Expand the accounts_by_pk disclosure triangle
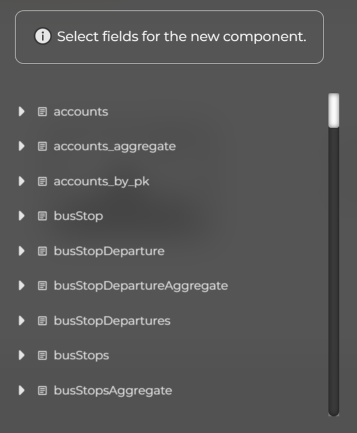357x433 pixels. click(x=21, y=181)
